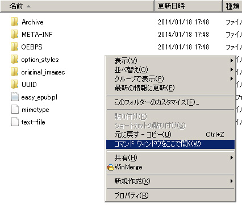
Task: Choose 最新の情報に更新(E) from the menu
Action: tap(170, 88)
